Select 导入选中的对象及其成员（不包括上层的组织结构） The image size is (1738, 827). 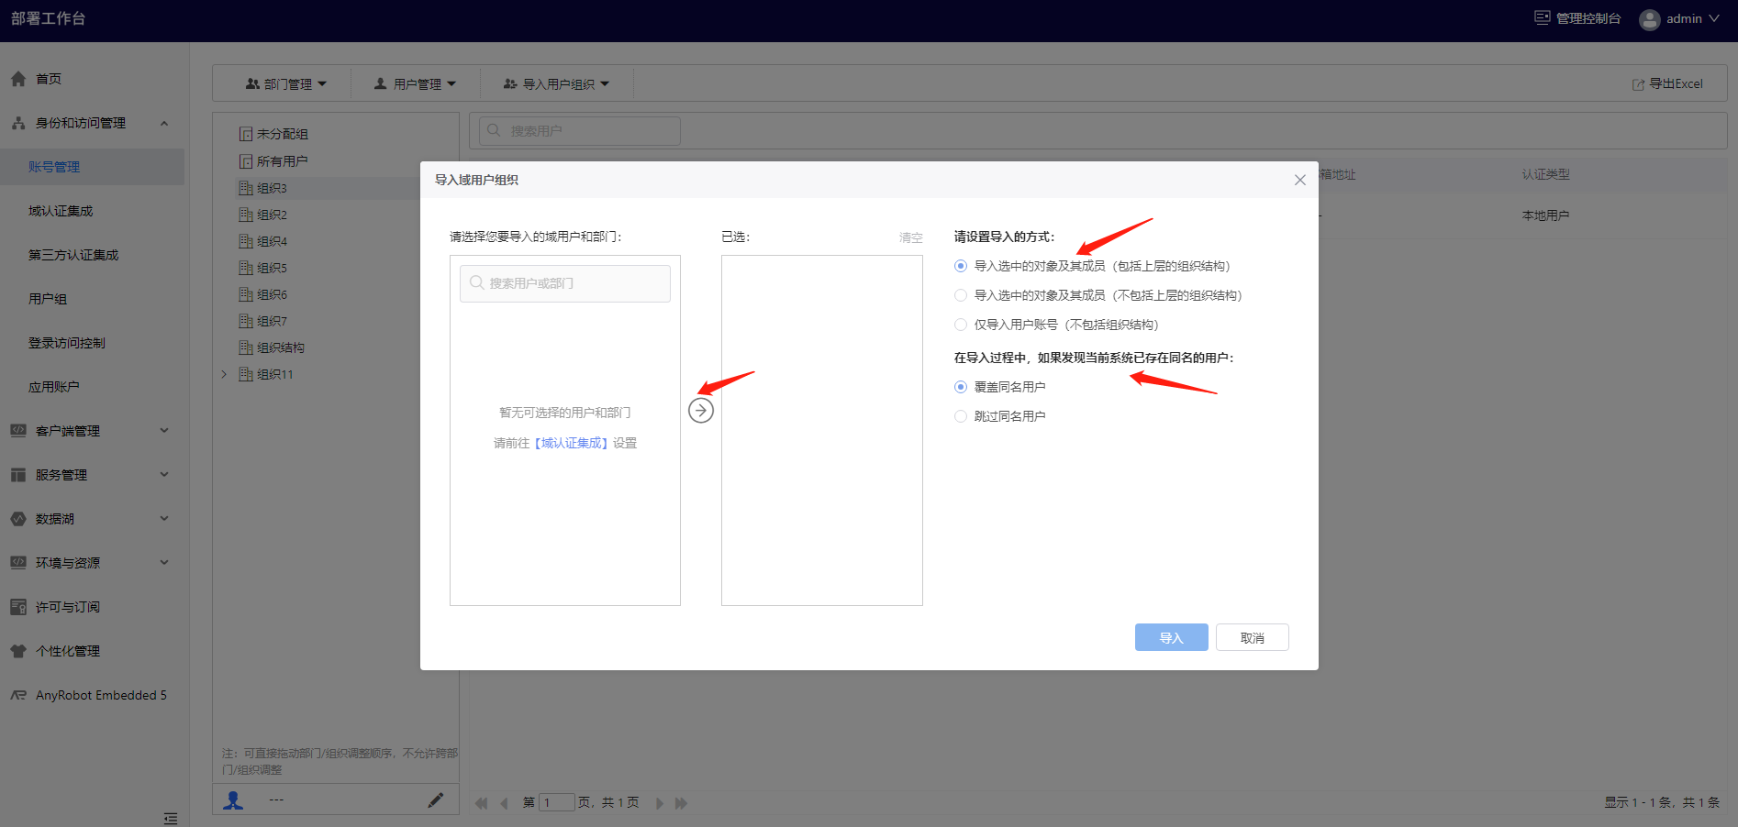coord(961,295)
